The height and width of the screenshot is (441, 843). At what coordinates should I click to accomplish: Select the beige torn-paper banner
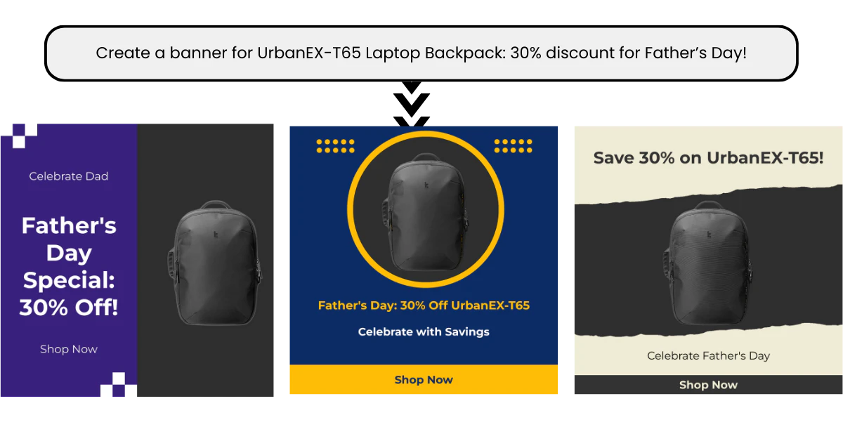(x=708, y=260)
